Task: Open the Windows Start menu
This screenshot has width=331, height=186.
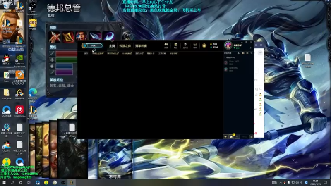Action: click(4, 182)
